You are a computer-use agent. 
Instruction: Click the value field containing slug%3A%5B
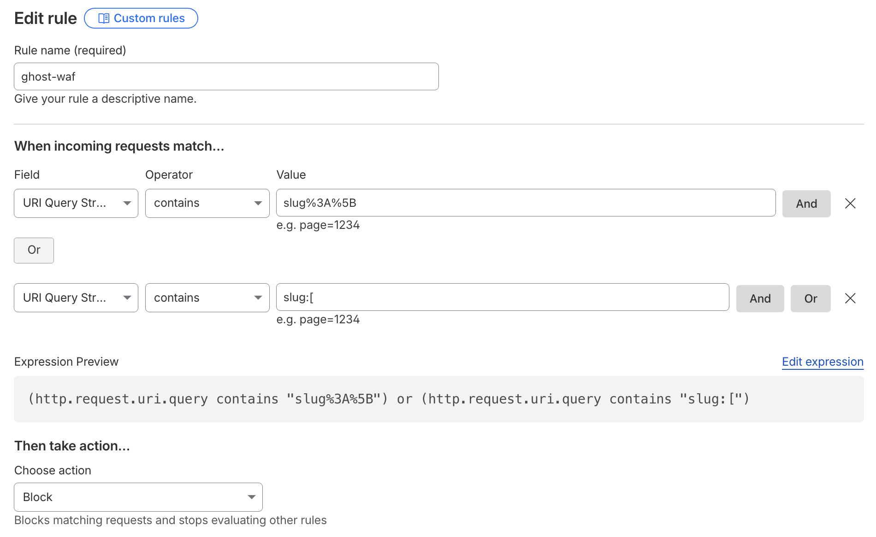tap(526, 203)
